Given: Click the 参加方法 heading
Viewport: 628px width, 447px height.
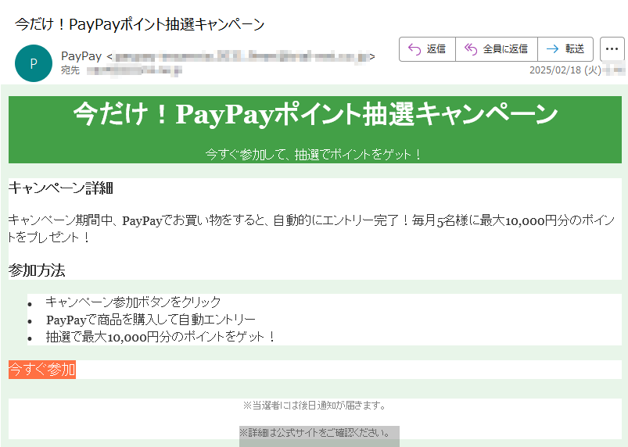Looking at the screenshot, I should click(x=37, y=270).
